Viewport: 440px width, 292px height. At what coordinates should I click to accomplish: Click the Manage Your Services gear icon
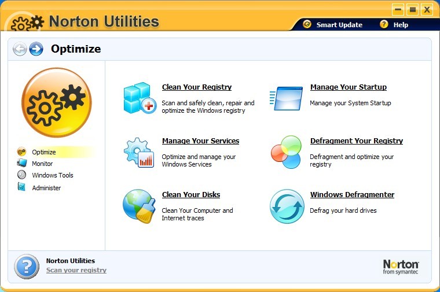point(139,152)
